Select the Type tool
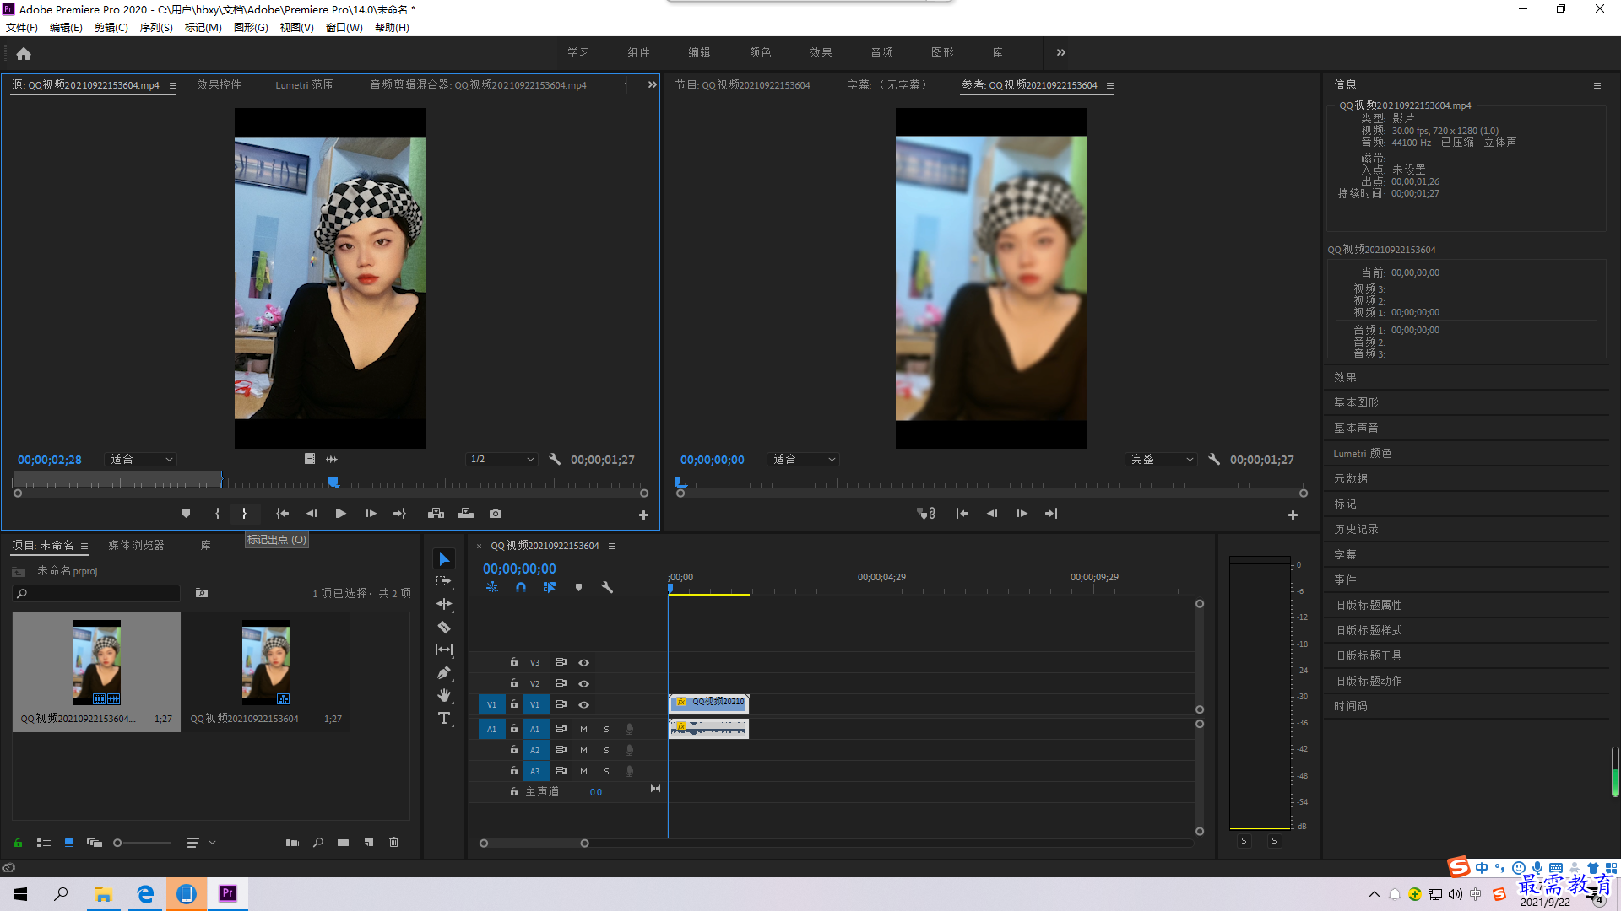 pyautogui.click(x=444, y=718)
